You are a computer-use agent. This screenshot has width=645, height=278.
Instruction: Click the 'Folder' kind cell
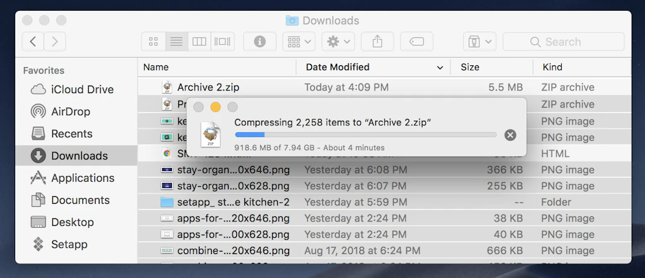coord(556,202)
